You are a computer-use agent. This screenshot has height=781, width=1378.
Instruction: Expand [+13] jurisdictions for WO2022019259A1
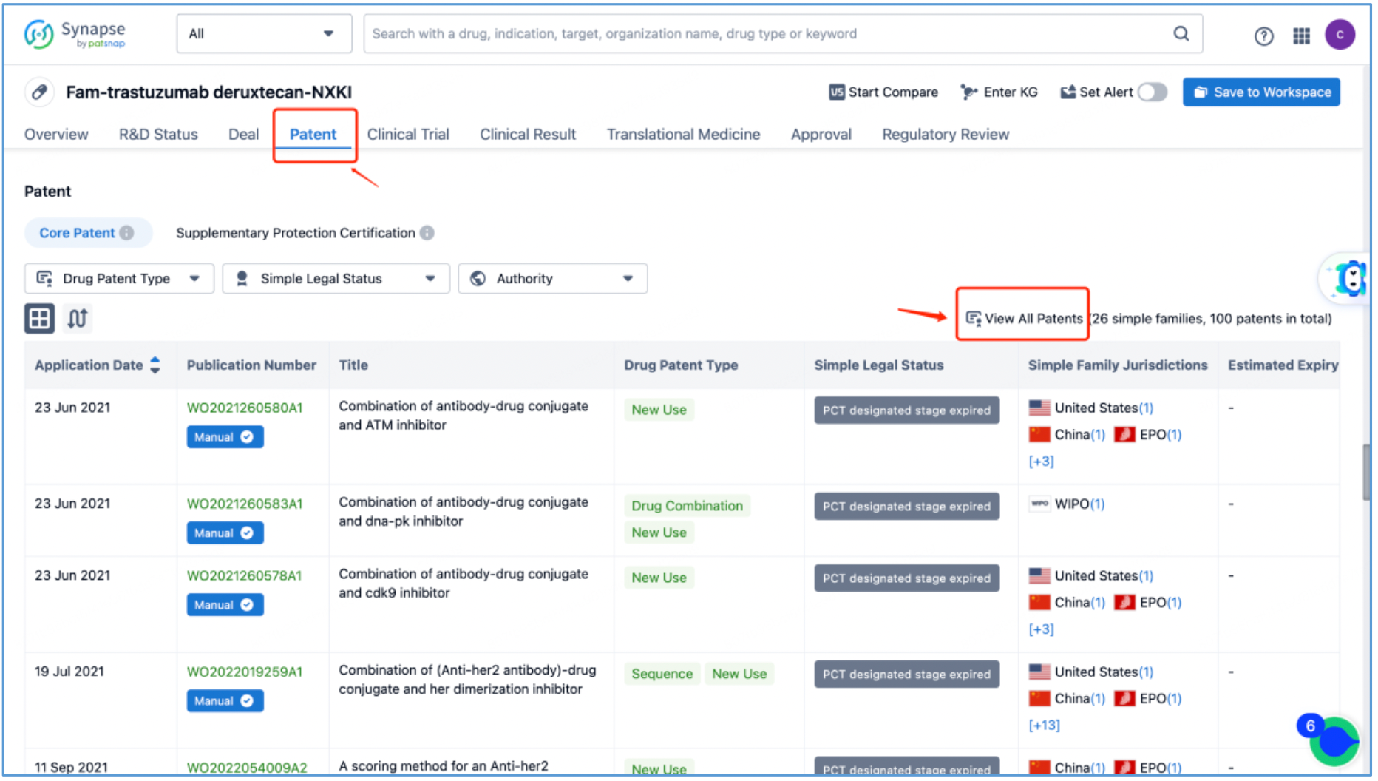pyautogui.click(x=1044, y=726)
